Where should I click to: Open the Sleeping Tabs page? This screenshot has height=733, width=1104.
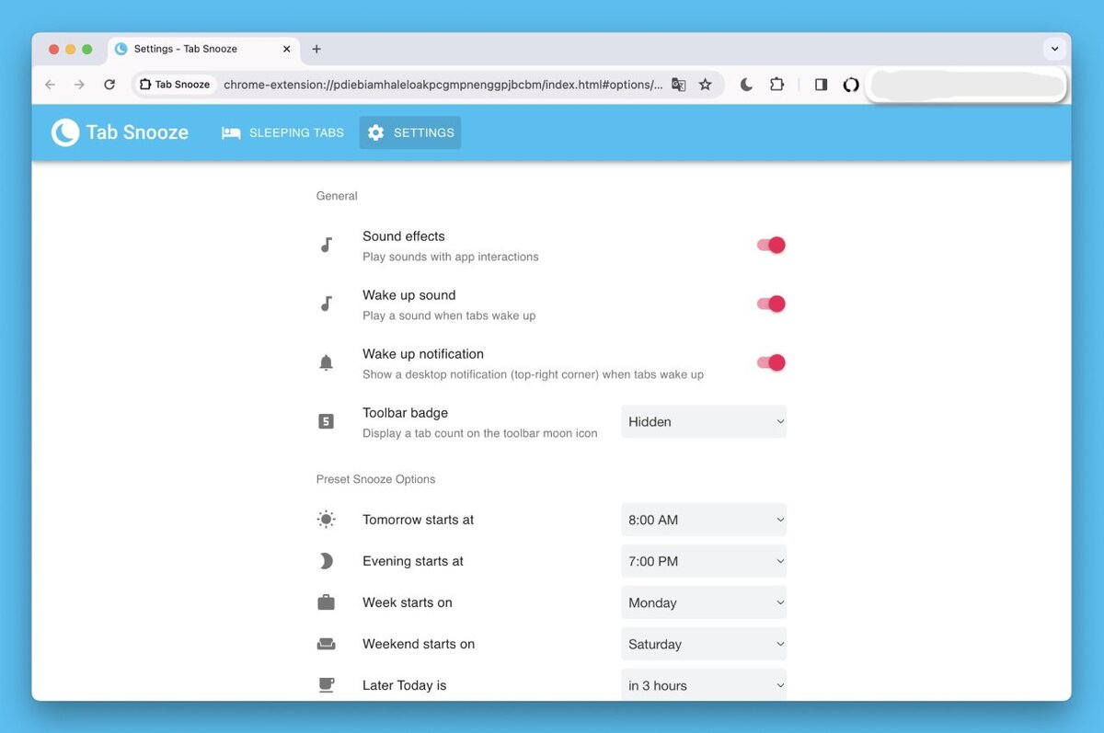[x=282, y=132]
